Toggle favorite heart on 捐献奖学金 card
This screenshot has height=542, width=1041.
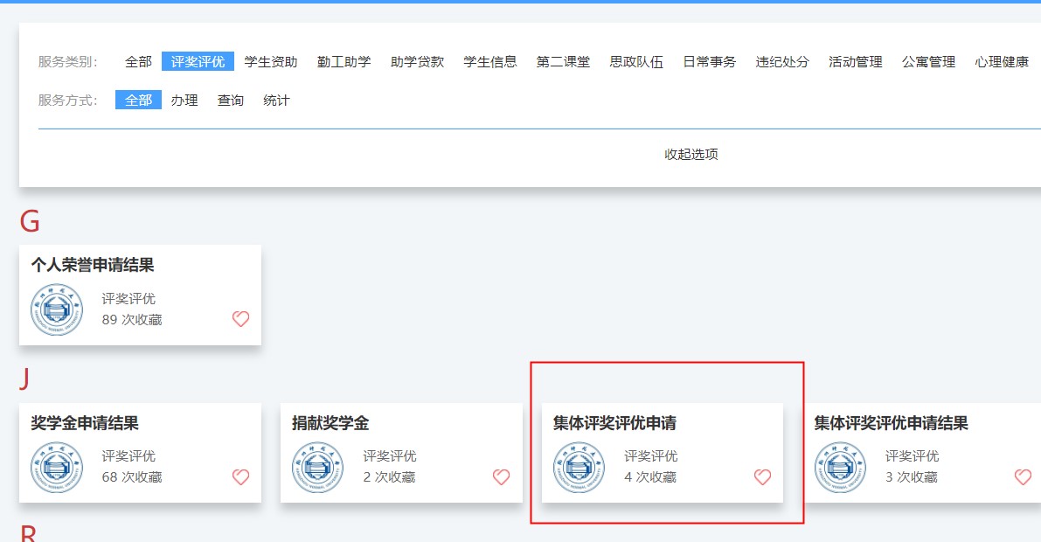(501, 476)
